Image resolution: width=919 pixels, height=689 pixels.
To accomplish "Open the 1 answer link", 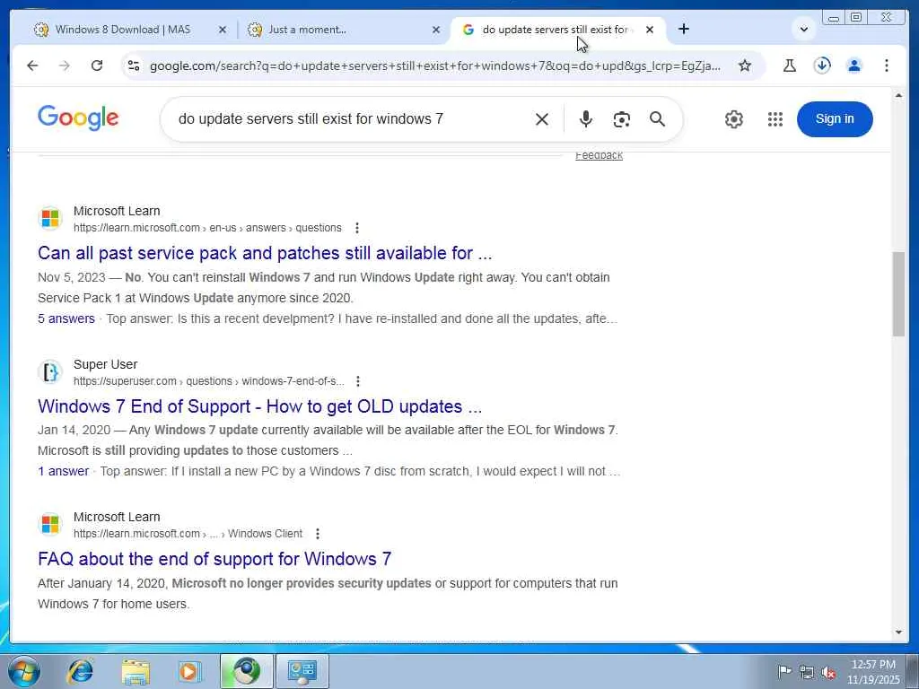I will pyautogui.click(x=64, y=471).
